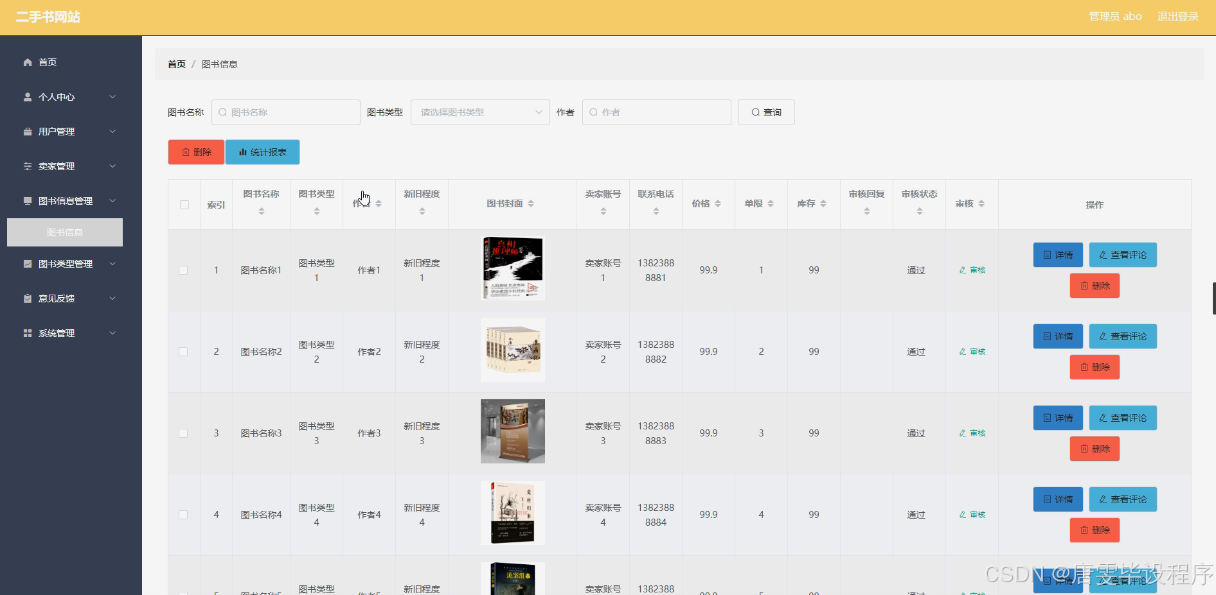Expand the 系统管理 menu chevron
This screenshot has width=1216, height=595.
112,333
